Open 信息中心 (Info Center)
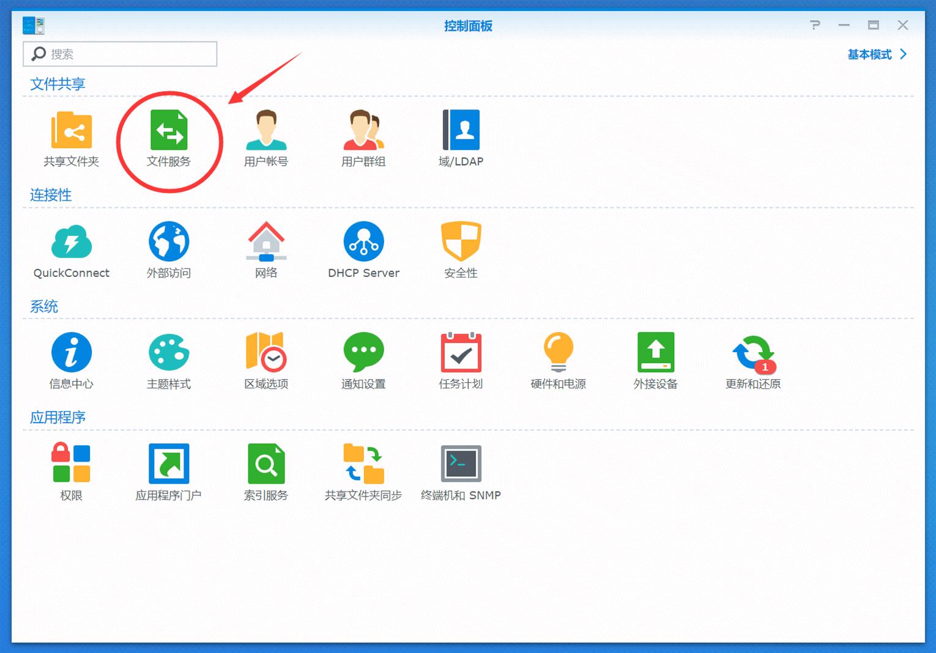Image resolution: width=936 pixels, height=653 pixels. pos(71,352)
